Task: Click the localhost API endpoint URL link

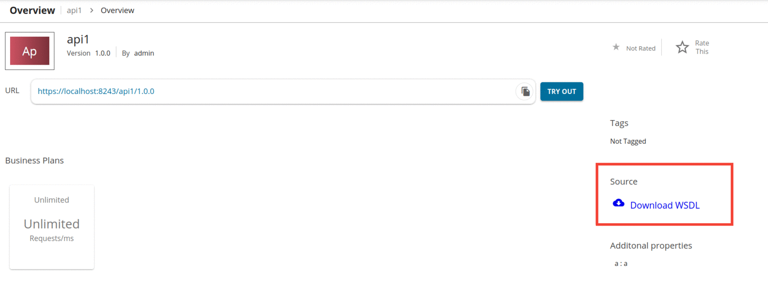Action: (95, 91)
